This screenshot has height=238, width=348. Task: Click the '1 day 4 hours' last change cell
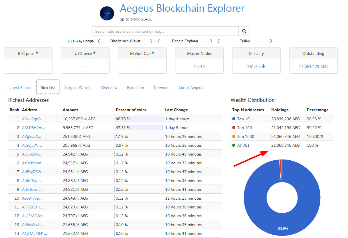[177, 119]
